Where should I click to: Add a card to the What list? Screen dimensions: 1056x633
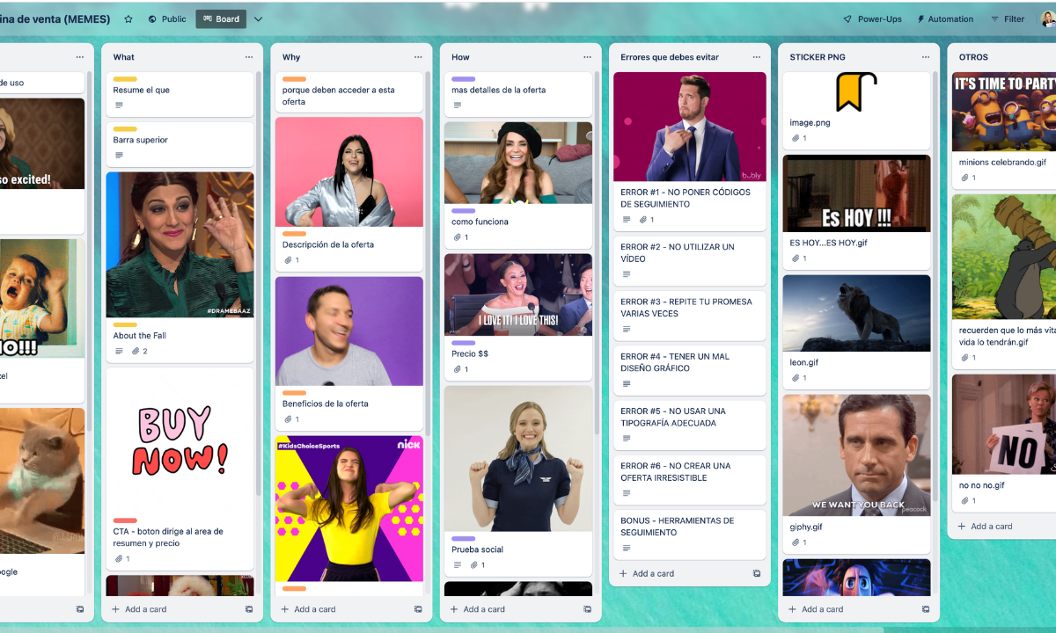click(x=138, y=609)
